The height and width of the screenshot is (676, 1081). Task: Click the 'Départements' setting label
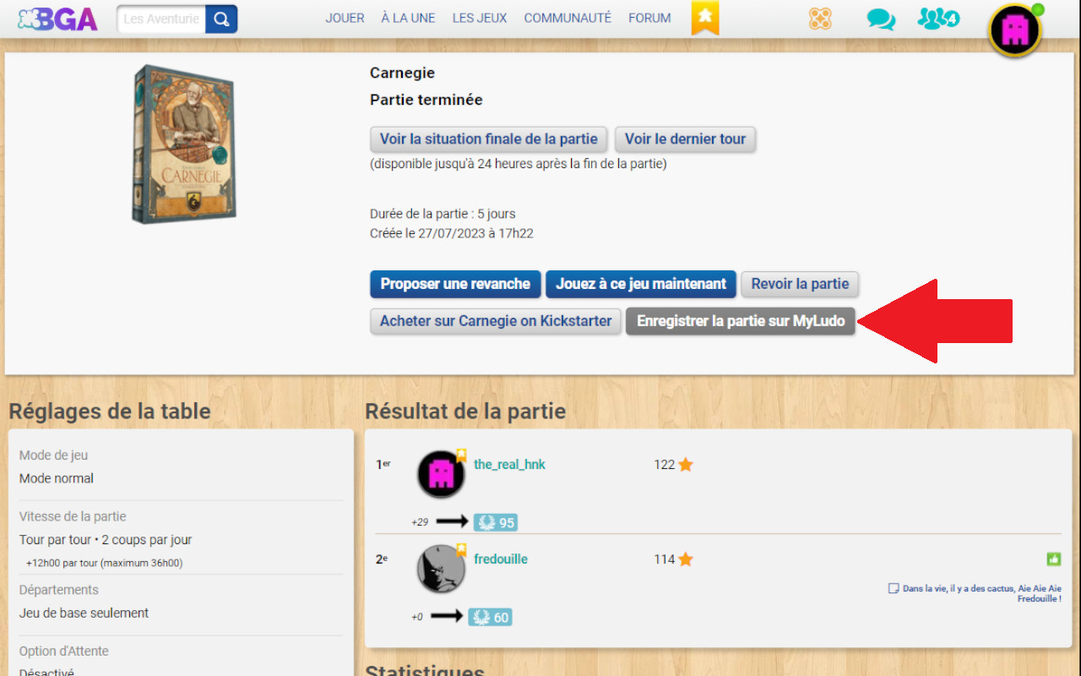(59, 590)
